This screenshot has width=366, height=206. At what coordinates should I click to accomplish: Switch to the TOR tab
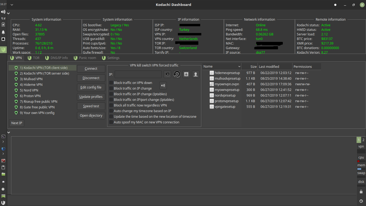(x=33, y=58)
